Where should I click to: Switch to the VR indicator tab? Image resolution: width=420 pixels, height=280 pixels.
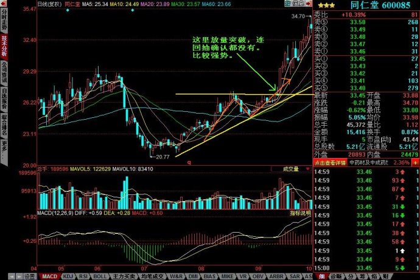click(243, 276)
